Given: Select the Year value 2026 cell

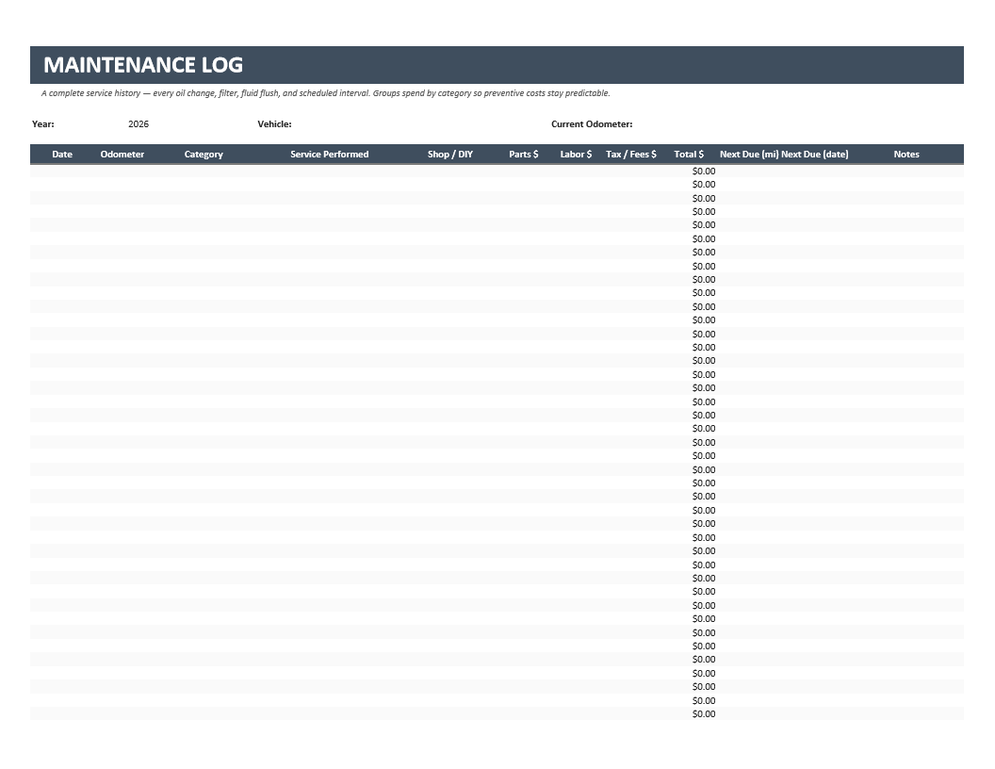Looking at the screenshot, I should [x=139, y=124].
